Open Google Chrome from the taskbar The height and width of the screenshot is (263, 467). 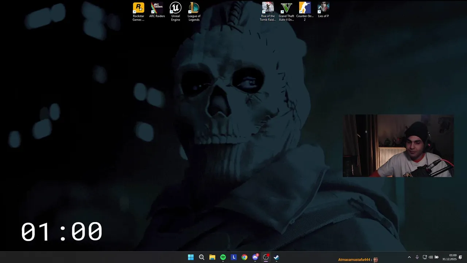pyautogui.click(x=244, y=257)
